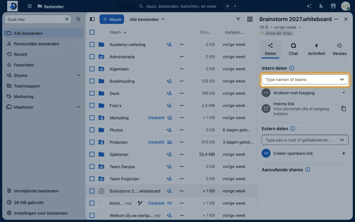Close the details sidebar

click(x=346, y=19)
